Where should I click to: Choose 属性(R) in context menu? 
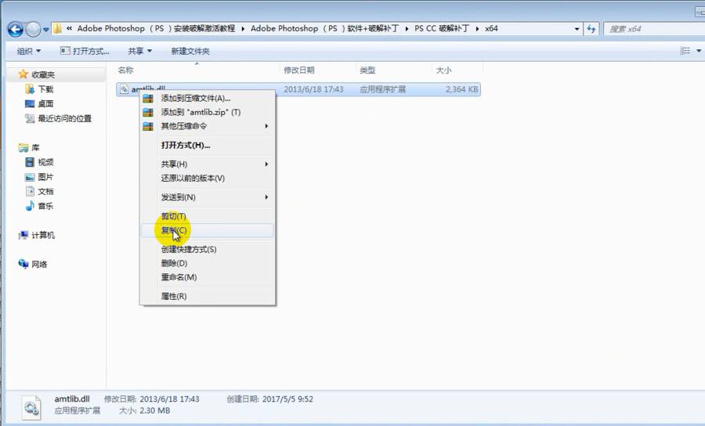(208, 296)
